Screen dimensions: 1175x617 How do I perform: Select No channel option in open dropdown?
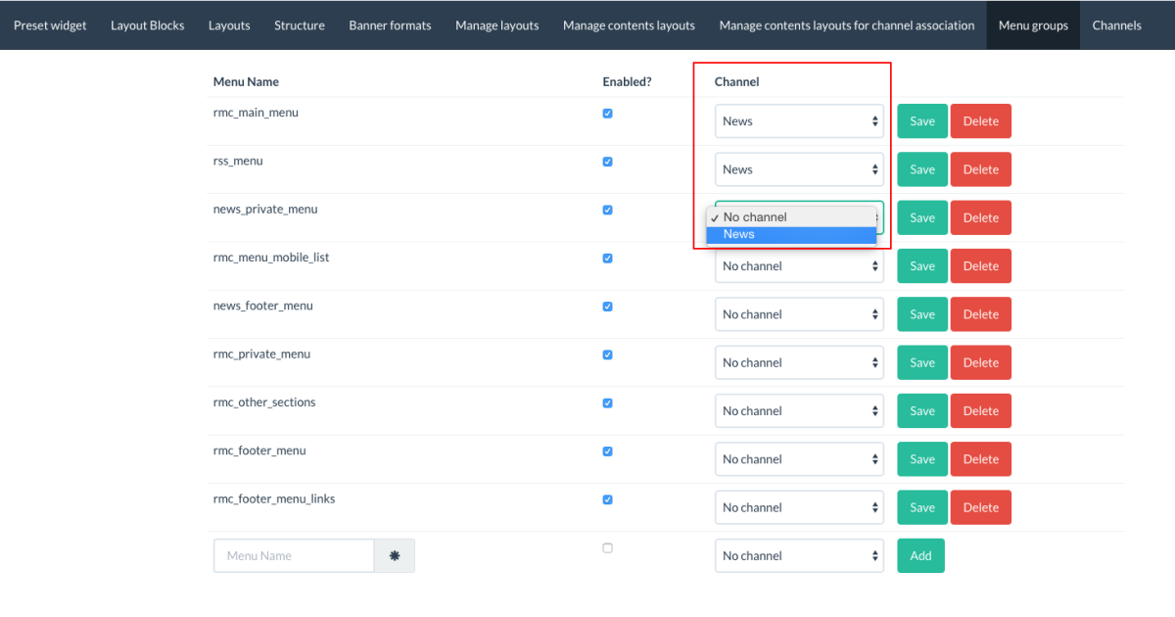tap(790, 217)
